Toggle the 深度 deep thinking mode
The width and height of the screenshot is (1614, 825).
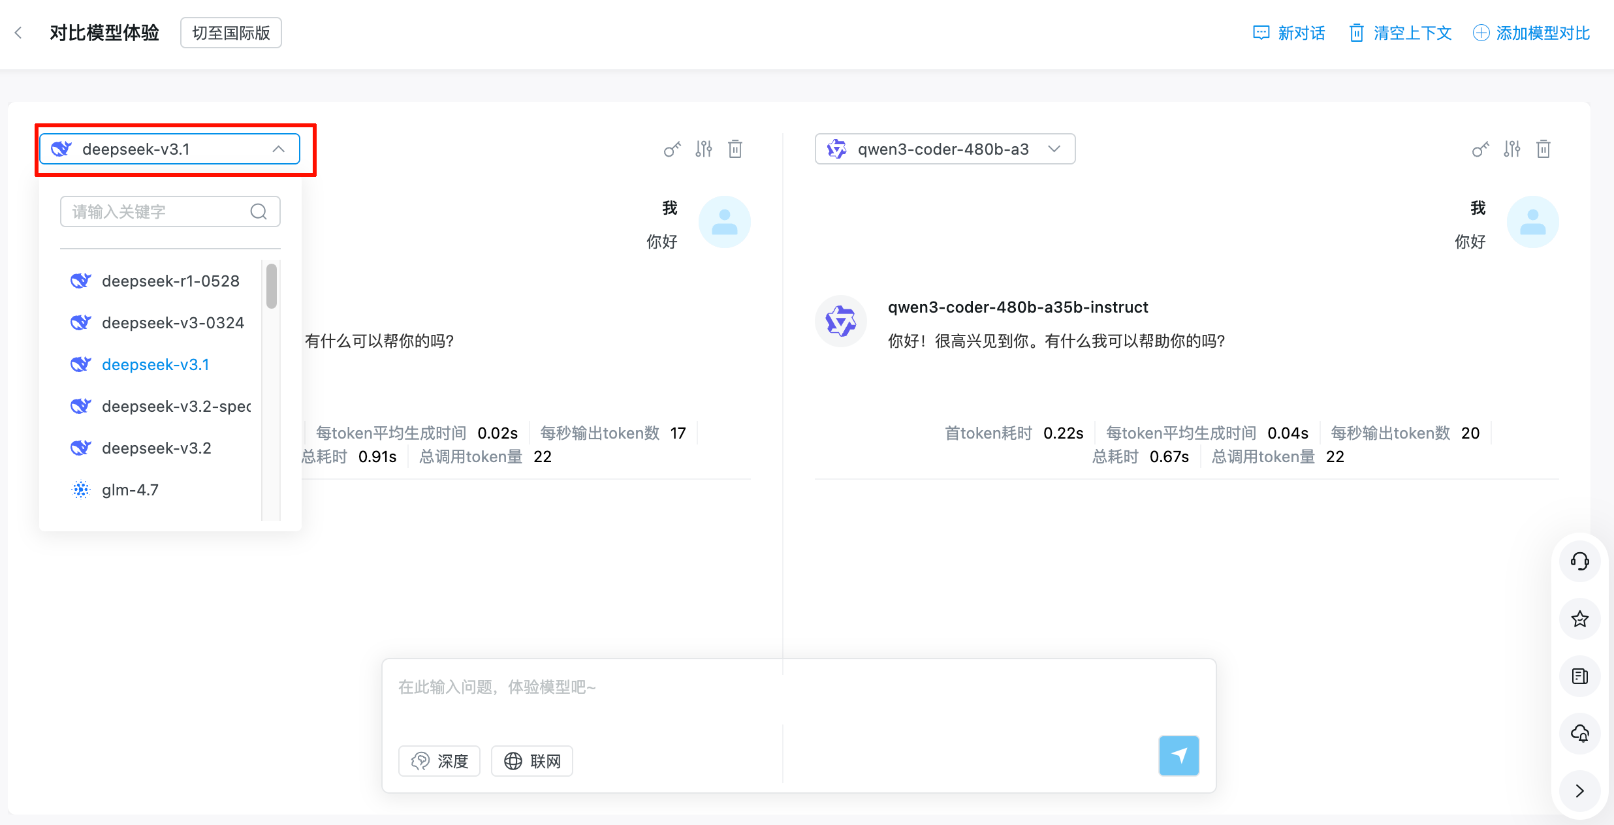pos(439,761)
